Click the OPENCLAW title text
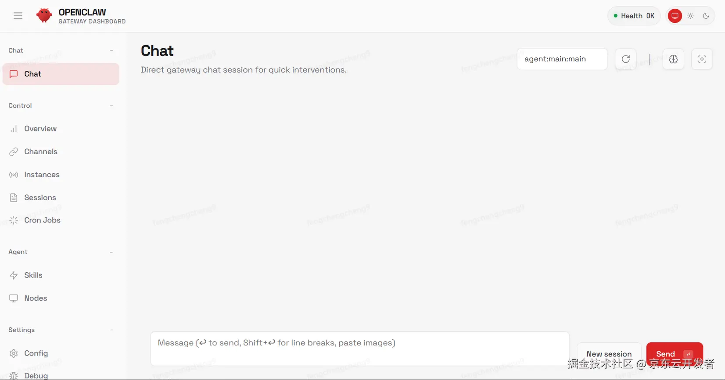 coord(83,12)
